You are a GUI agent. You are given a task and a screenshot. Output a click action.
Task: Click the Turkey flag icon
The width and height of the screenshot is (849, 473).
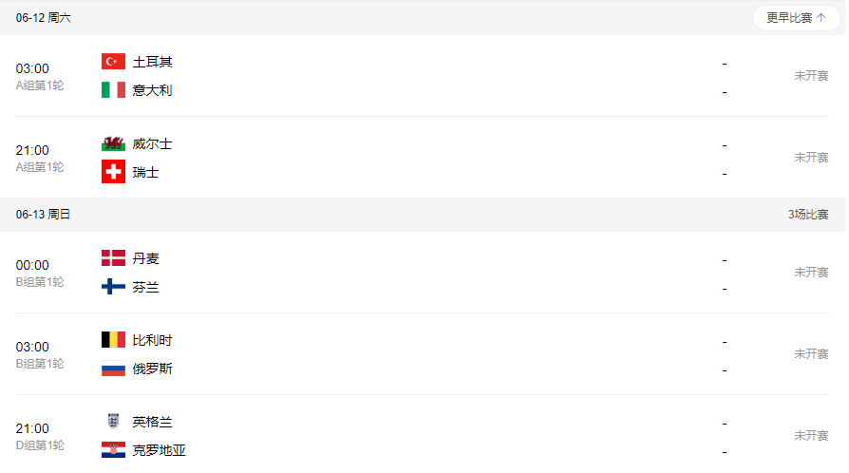(x=113, y=62)
